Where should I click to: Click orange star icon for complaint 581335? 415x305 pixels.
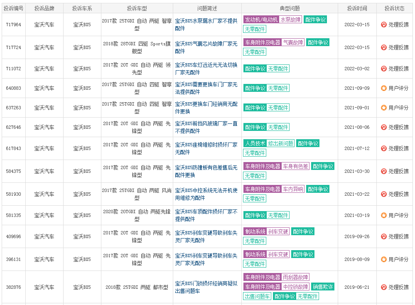[384, 215]
